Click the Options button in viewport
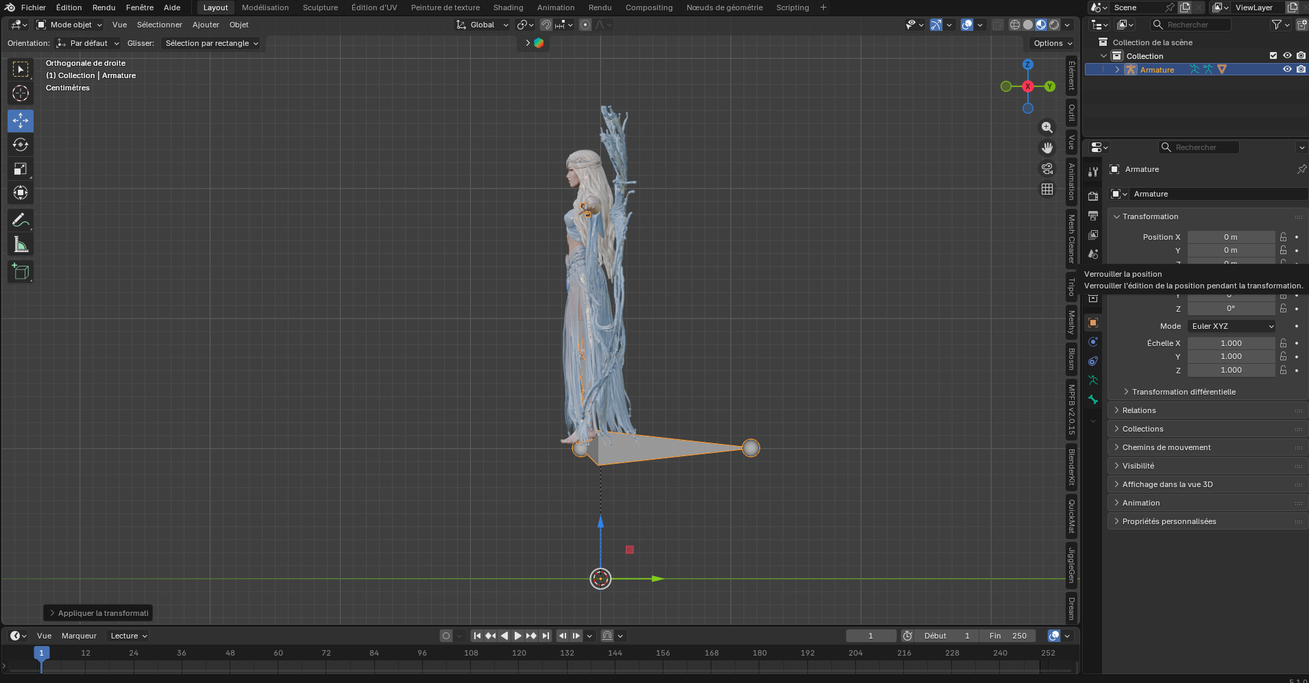 (x=1053, y=43)
